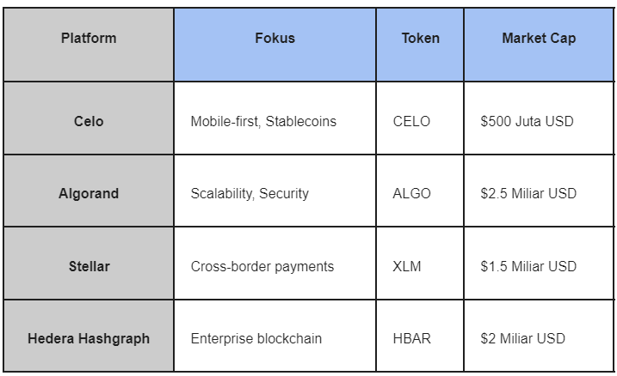Select the Cross-border payments cell
Viewport: 617px width, 376px height.
pos(275,263)
